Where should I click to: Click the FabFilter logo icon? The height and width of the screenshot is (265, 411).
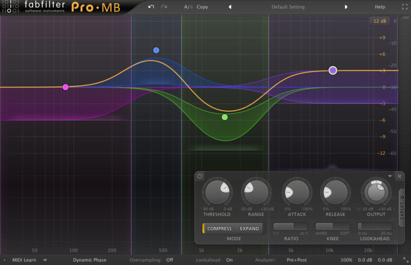coord(9,6)
